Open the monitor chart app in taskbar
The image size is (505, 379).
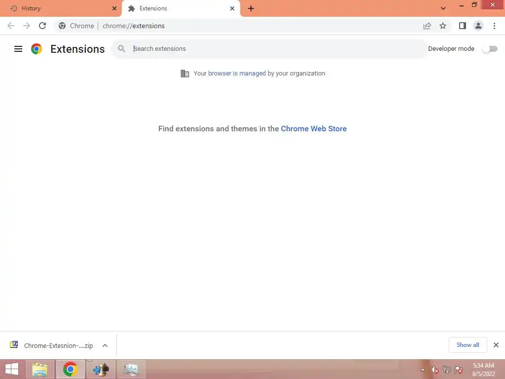tap(131, 369)
